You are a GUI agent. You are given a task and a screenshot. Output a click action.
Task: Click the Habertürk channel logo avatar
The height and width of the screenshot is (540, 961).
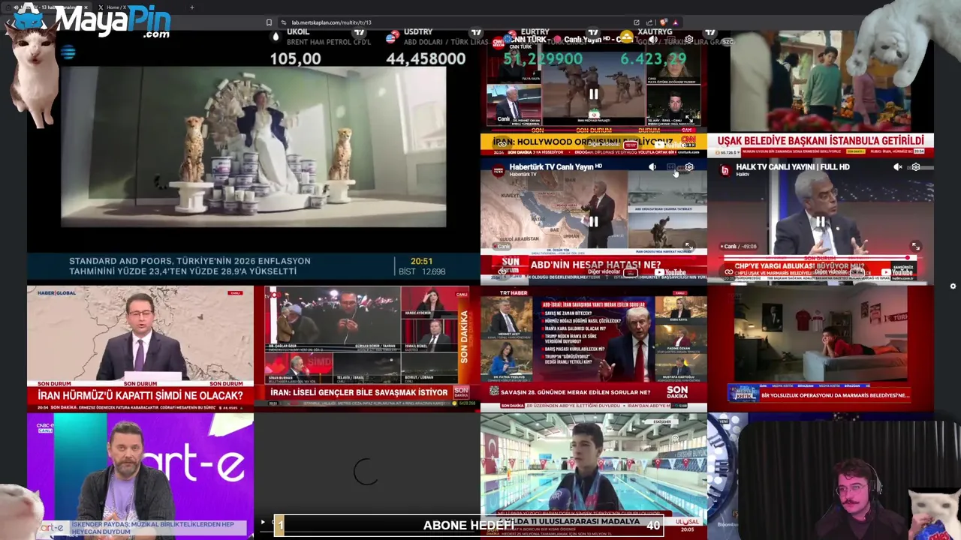[498, 170]
